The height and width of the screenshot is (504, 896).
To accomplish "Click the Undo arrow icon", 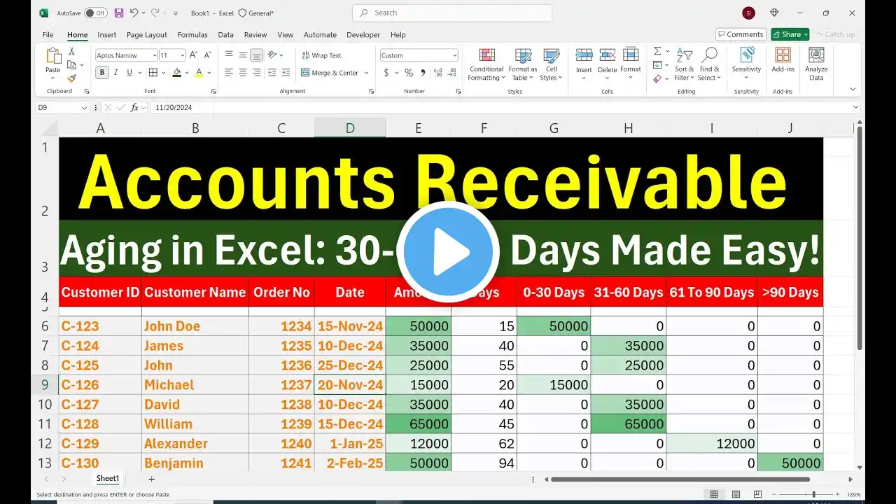I will click(134, 13).
